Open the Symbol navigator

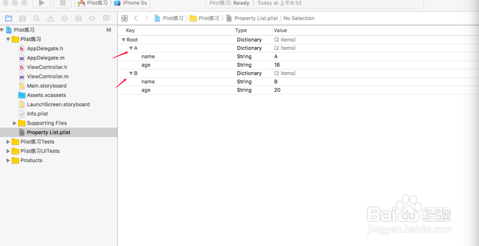23,18
